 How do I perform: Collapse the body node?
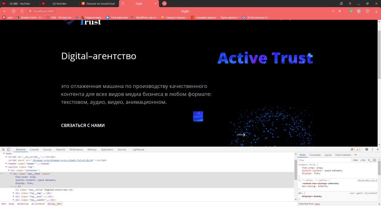(4, 153)
